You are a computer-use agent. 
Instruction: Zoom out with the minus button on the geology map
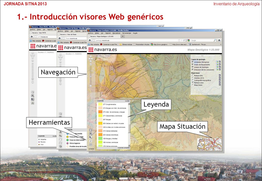[91, 86]
